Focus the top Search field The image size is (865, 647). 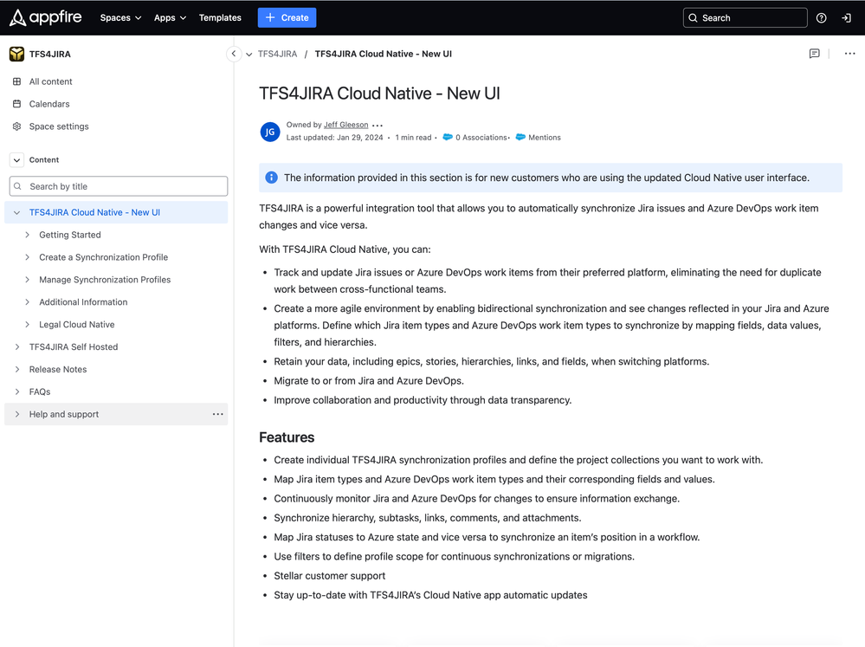pos(746,17)
